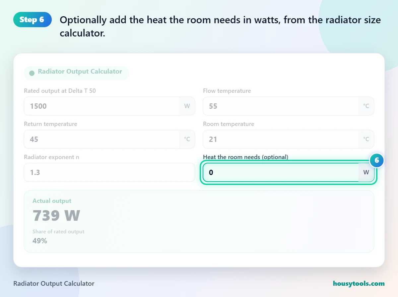Click the 739 W actual output value
Image resolution: width=398 pixels, height=297 pixels.
point(56,215)
